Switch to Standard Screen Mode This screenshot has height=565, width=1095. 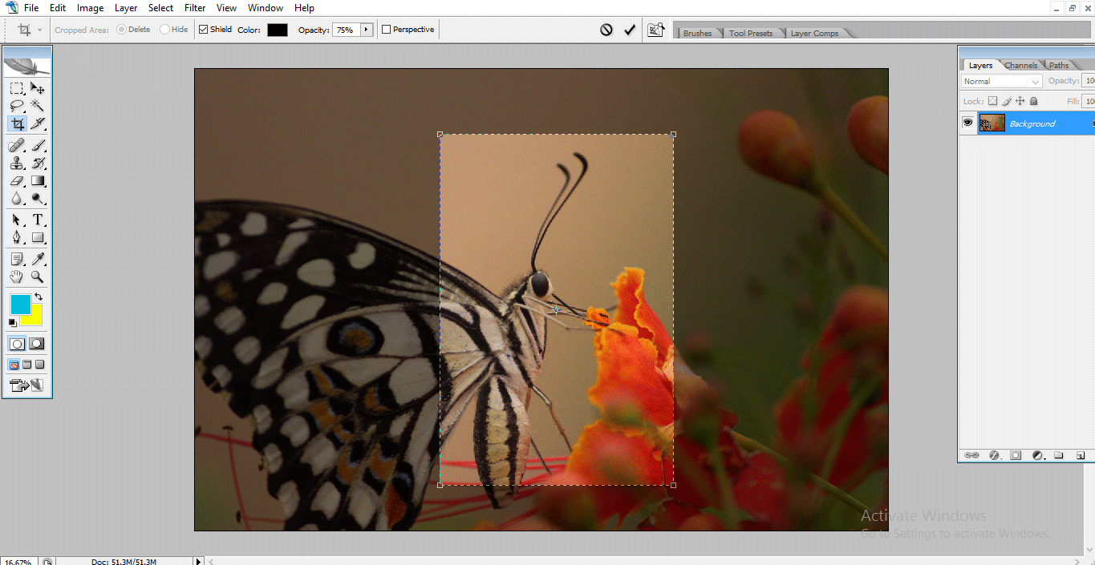[14, 365]
